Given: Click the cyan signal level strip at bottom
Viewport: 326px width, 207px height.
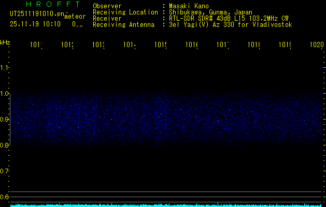Looking at the screenshot, I should pos(166,205).
